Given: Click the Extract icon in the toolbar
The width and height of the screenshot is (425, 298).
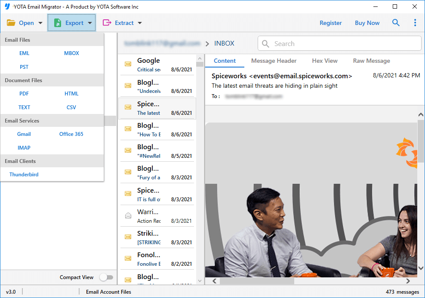Looking at the screenshot, I should [x=108, y=23].
